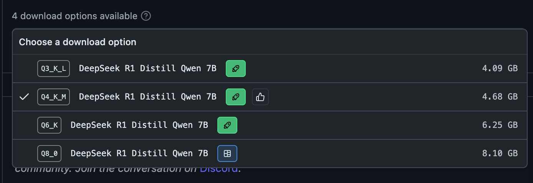Click rocket icon on Q4_K_M row
The image size is (533, 183).
click(236, 97)
